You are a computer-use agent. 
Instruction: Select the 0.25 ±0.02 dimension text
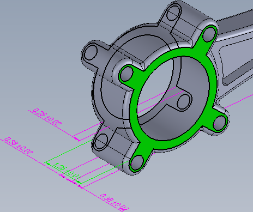coord(47,118)
